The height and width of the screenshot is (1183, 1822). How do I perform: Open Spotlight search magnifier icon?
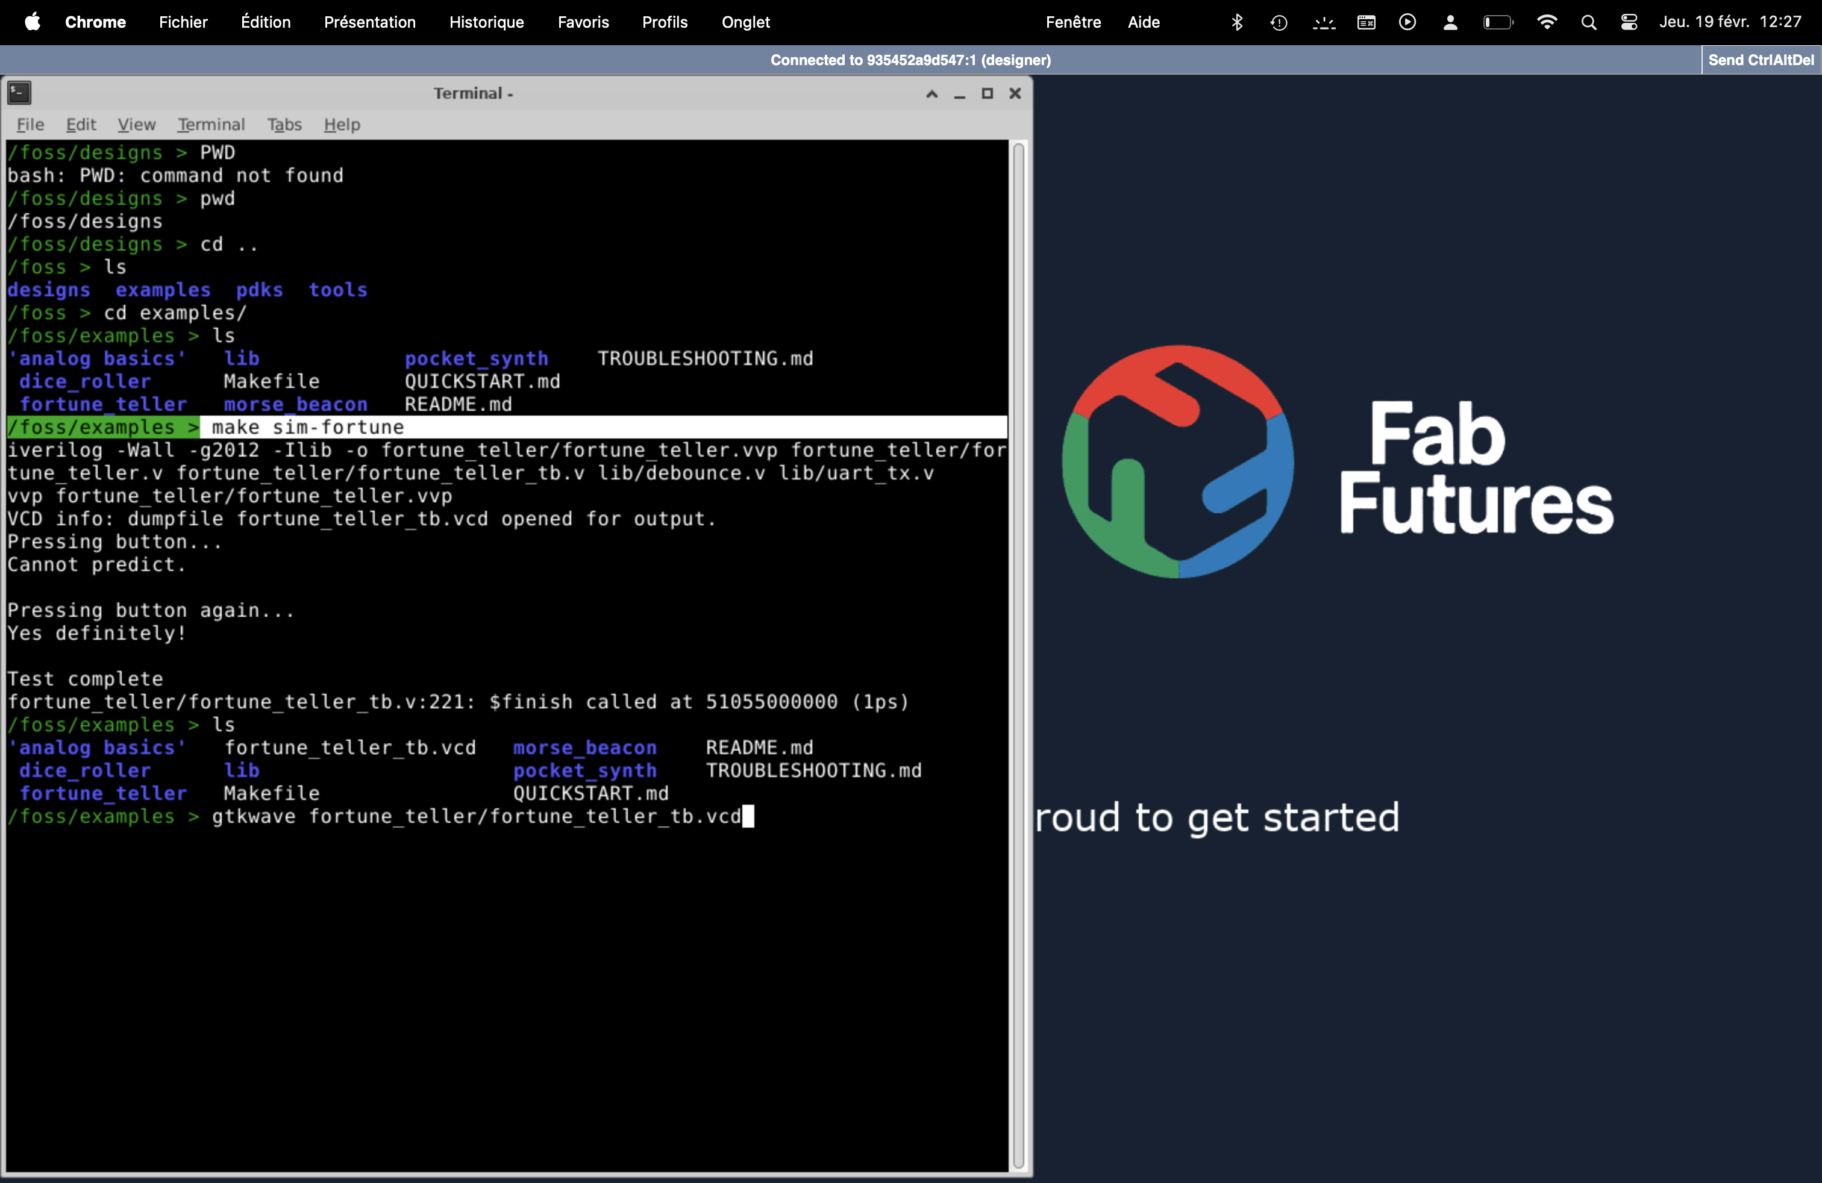pos(1588,22)
